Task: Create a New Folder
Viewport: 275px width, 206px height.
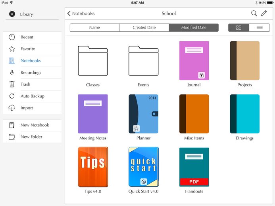Action: pyautogui.click(x=32, y=137)
